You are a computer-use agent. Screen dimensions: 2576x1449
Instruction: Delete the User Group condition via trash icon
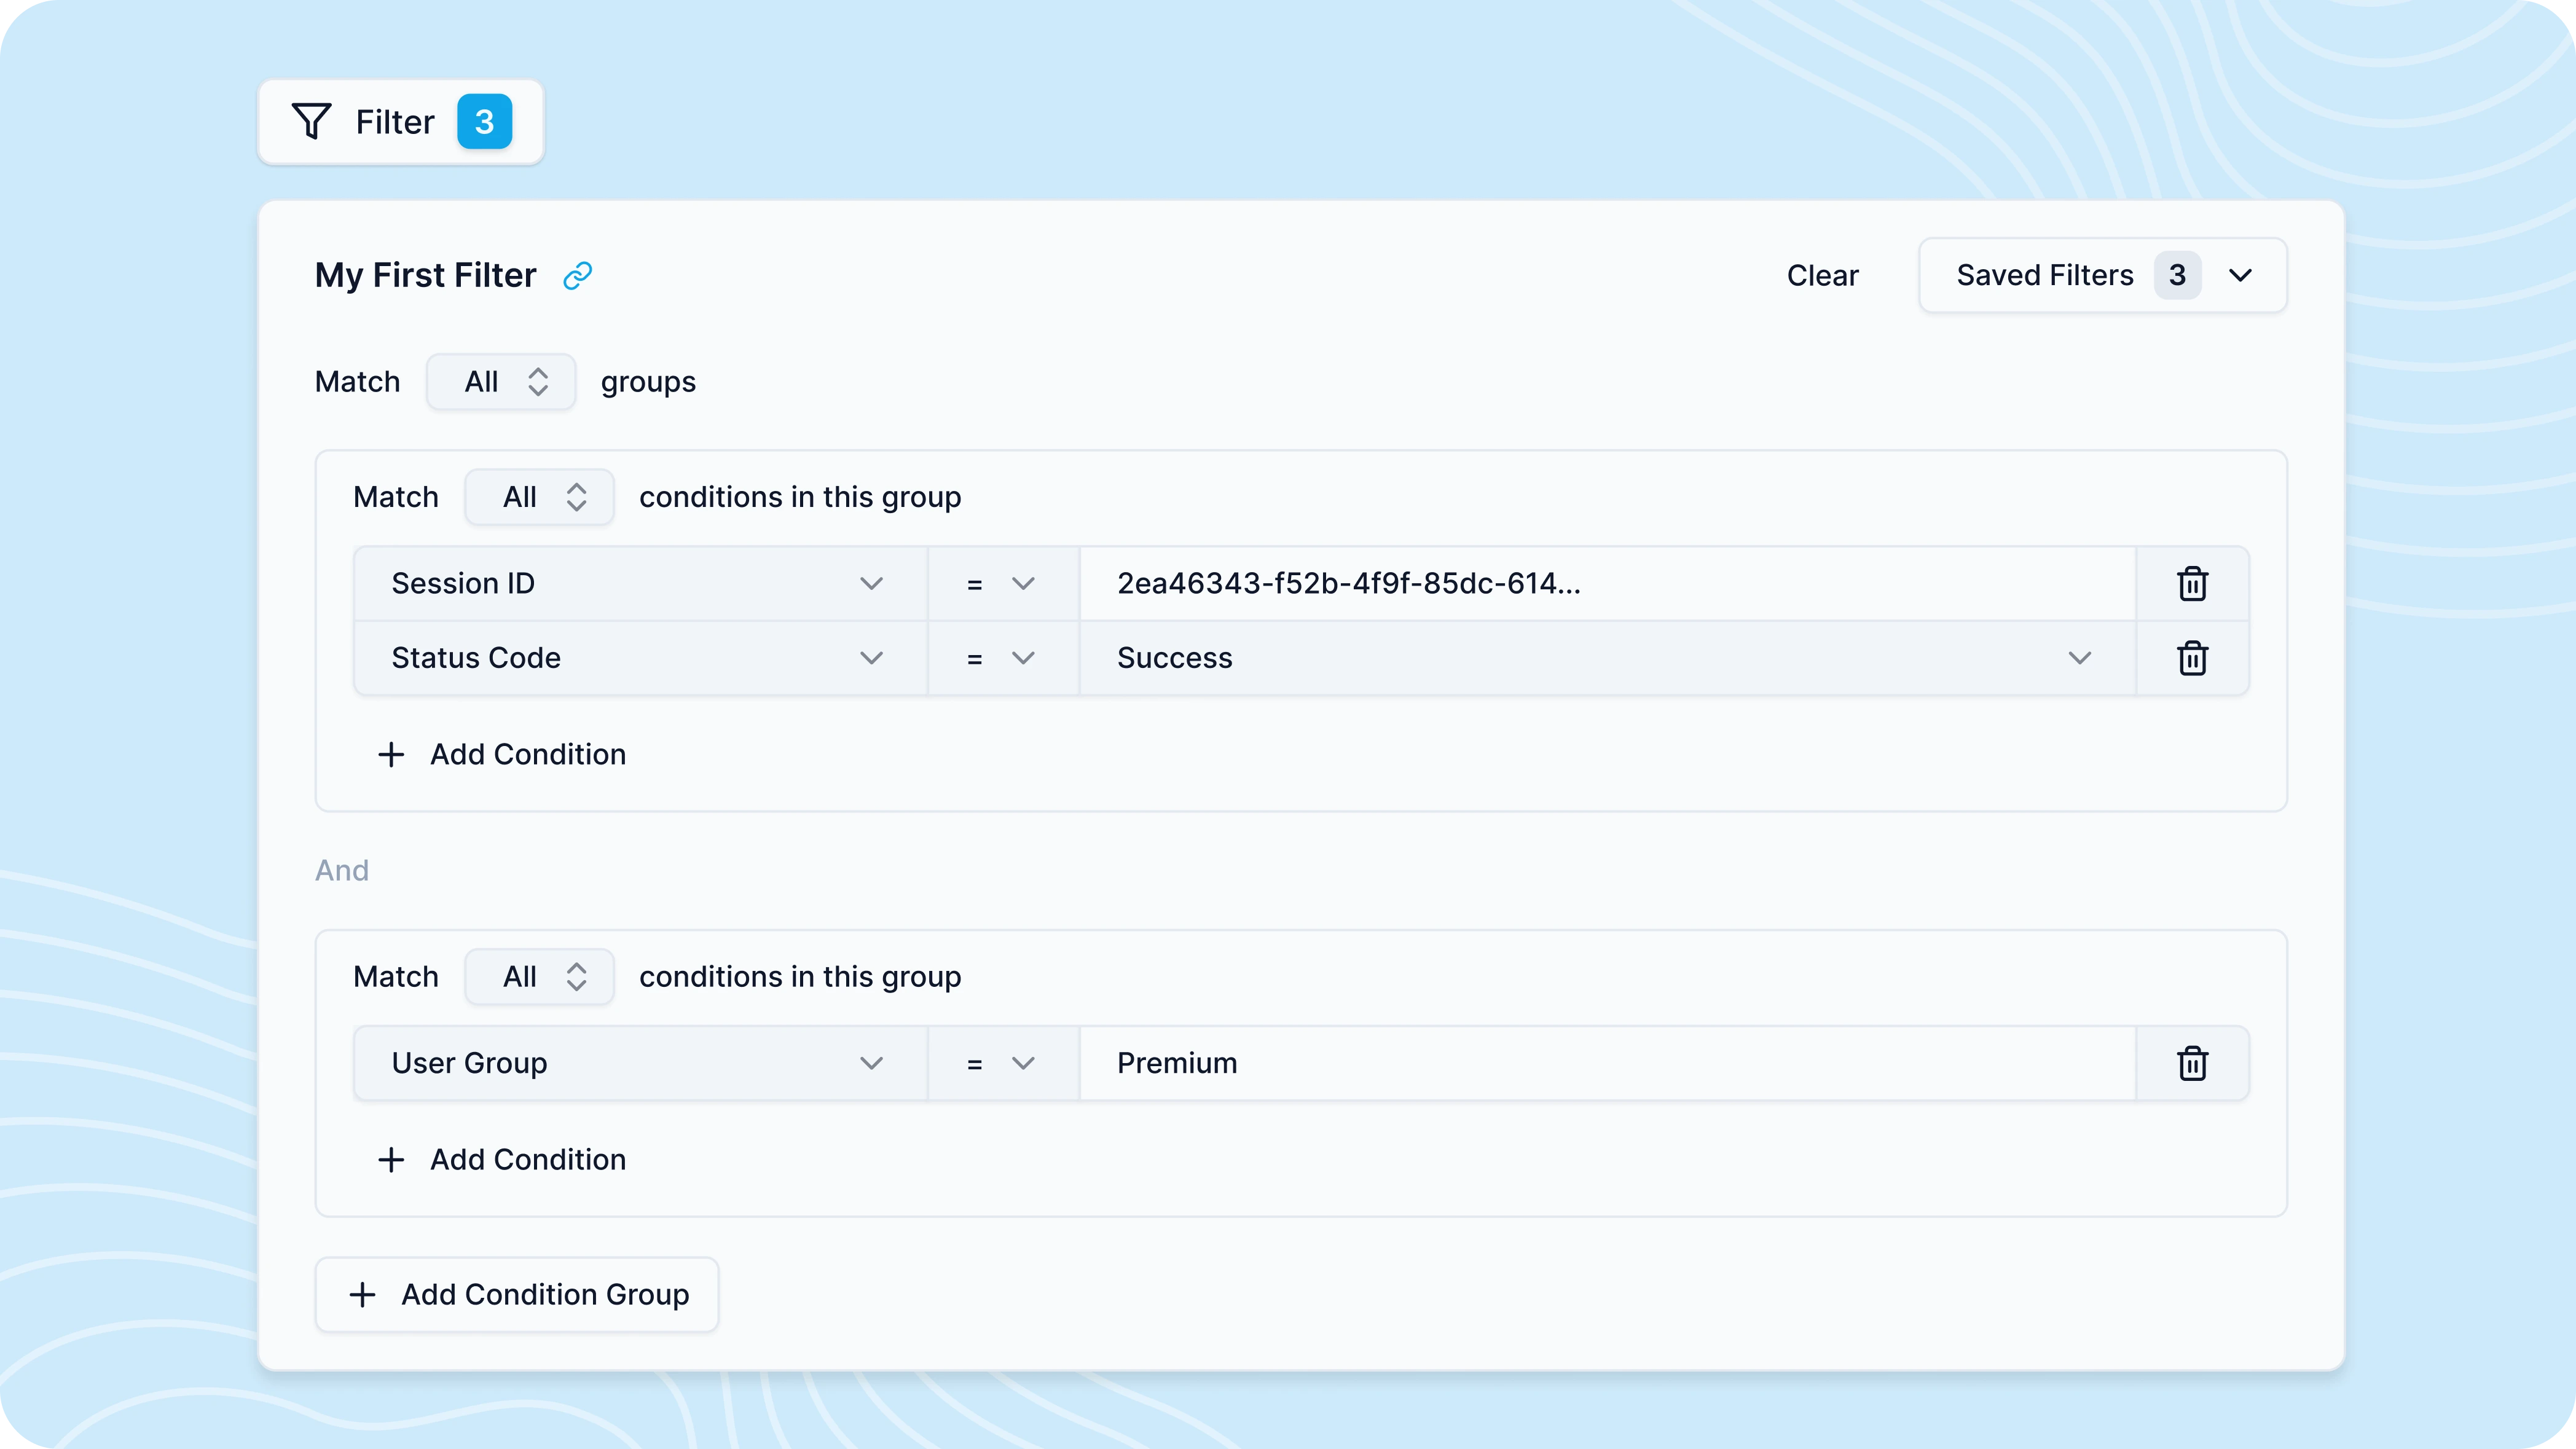coord(2192,1063)
